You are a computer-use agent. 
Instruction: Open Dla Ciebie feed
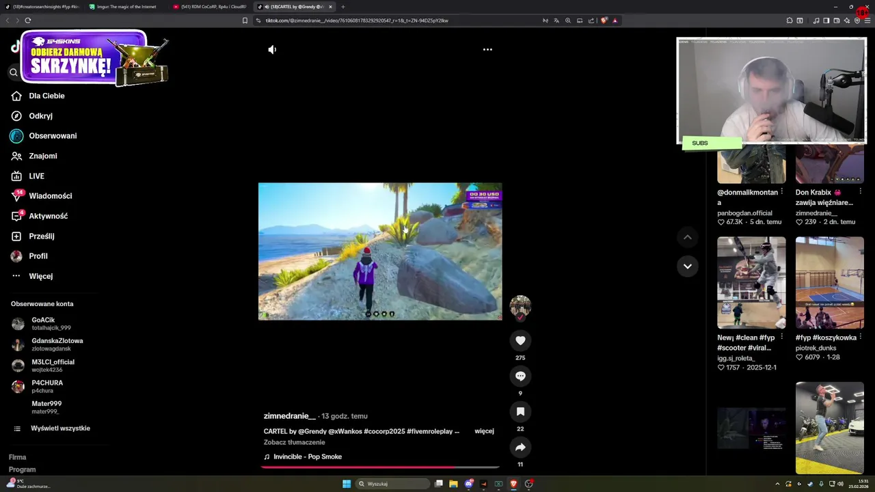(x=46, y=96)
